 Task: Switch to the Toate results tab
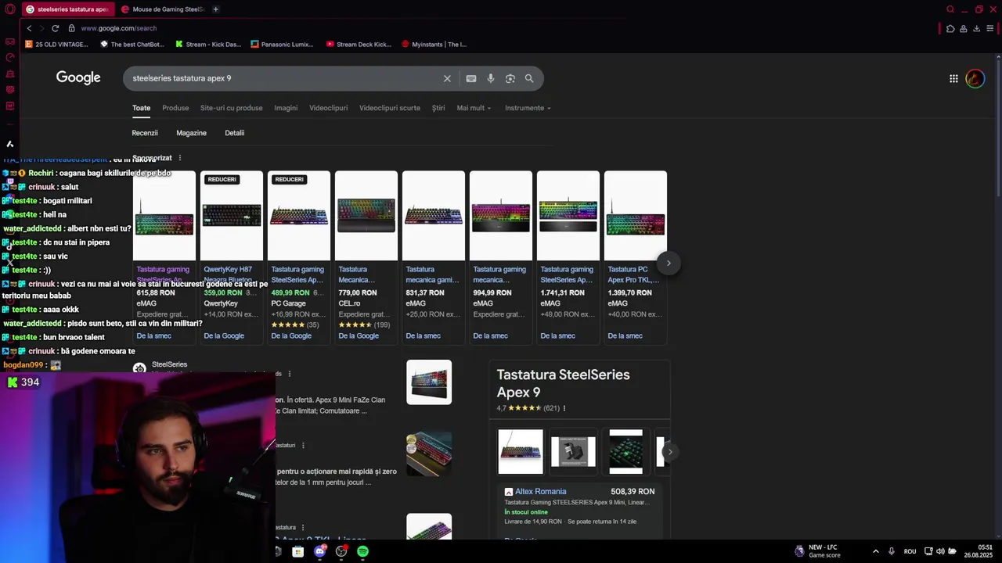(141, 108)
